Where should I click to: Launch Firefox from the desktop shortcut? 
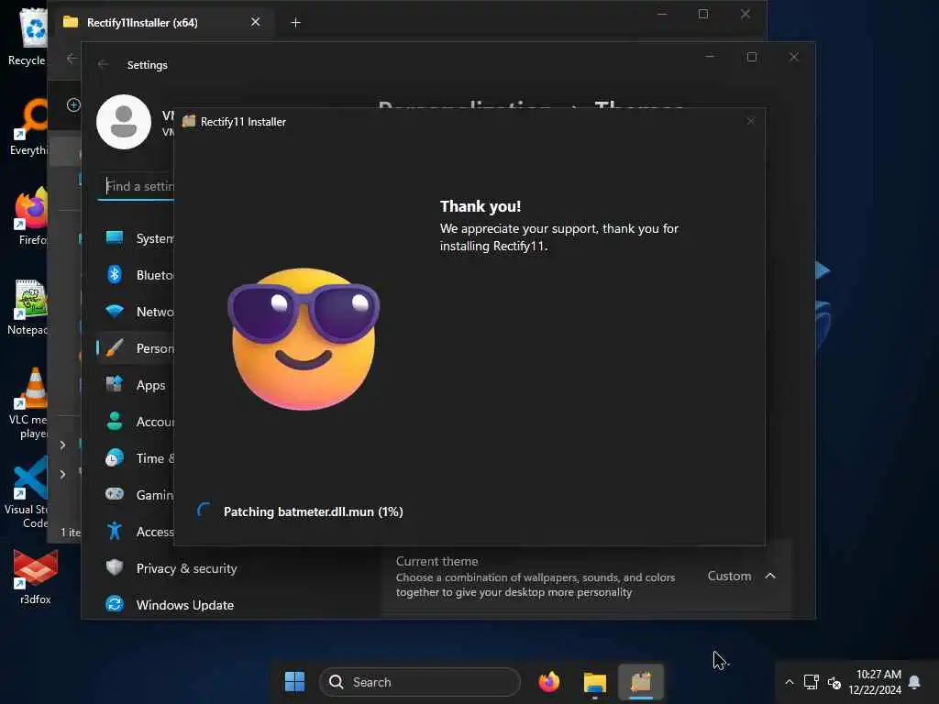(x=31, y=216)
